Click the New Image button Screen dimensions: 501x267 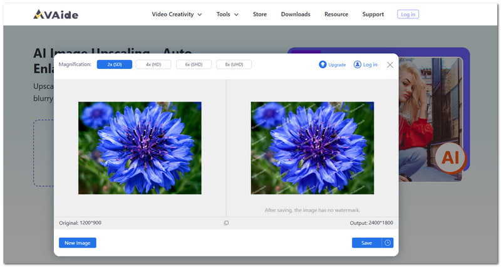click(78, 243)
